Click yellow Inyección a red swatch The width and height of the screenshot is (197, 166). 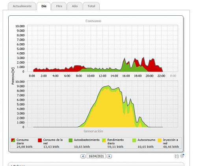point(160,140)
